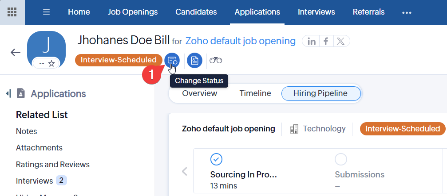Viewport: 447px width, 196px height.
Task: Go back with the arrow icon
Action: (x=16, y=52)
